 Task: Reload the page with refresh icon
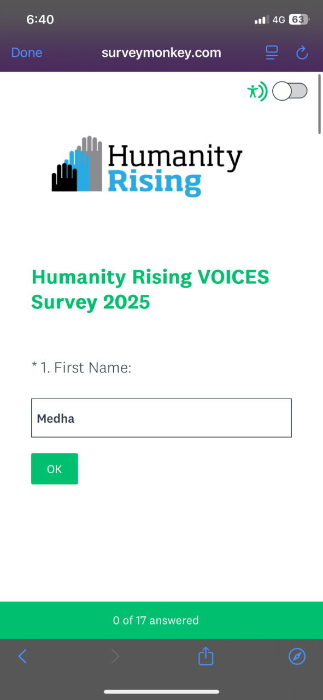pyautogui.click(x=302, y=52)
